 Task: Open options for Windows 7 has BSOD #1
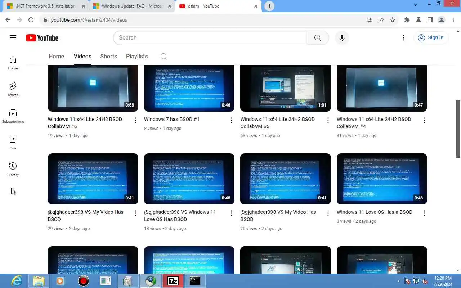[x=232, y=120]
